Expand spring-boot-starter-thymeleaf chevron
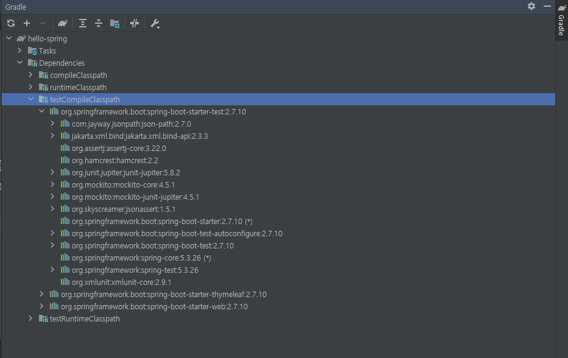The image size is (568, 358). 41,294
